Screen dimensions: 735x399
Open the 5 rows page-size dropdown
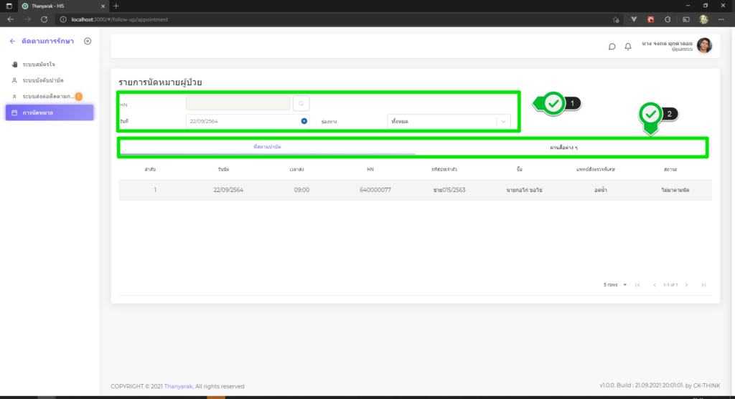615,285
